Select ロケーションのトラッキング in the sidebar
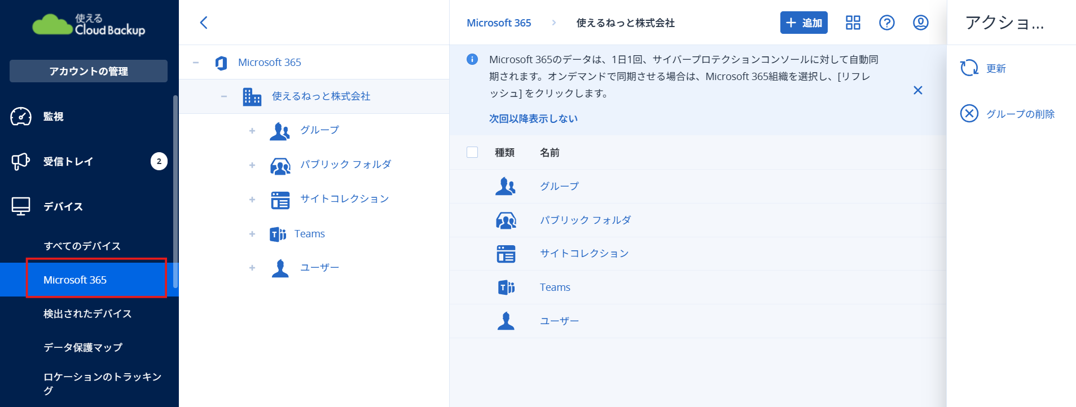1076x407 pixels. pyautogui.click(x=103, y=383)
